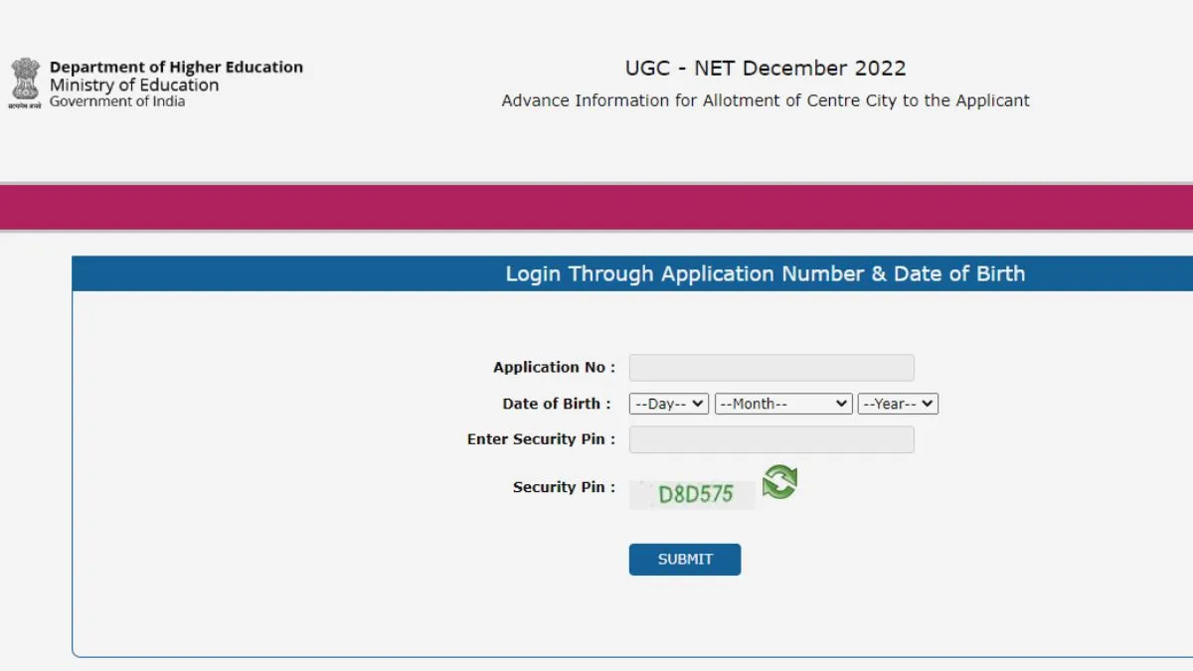Viewport: 1193px width, 671px height.
Task: Click the captcha image showing D8D575
Action: (x=693, y=494)
